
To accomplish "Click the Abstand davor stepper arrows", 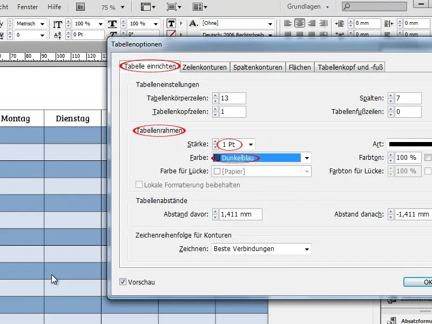I will (215, 214).
